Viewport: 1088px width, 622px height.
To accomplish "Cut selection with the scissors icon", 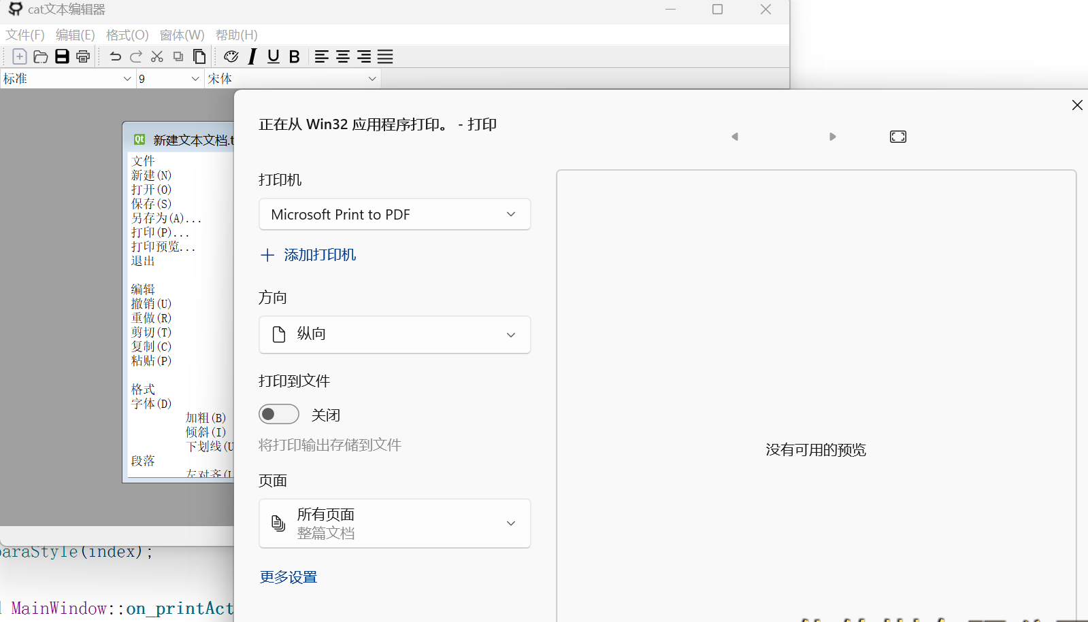I will pyautogui.click(x=157, y=56).
